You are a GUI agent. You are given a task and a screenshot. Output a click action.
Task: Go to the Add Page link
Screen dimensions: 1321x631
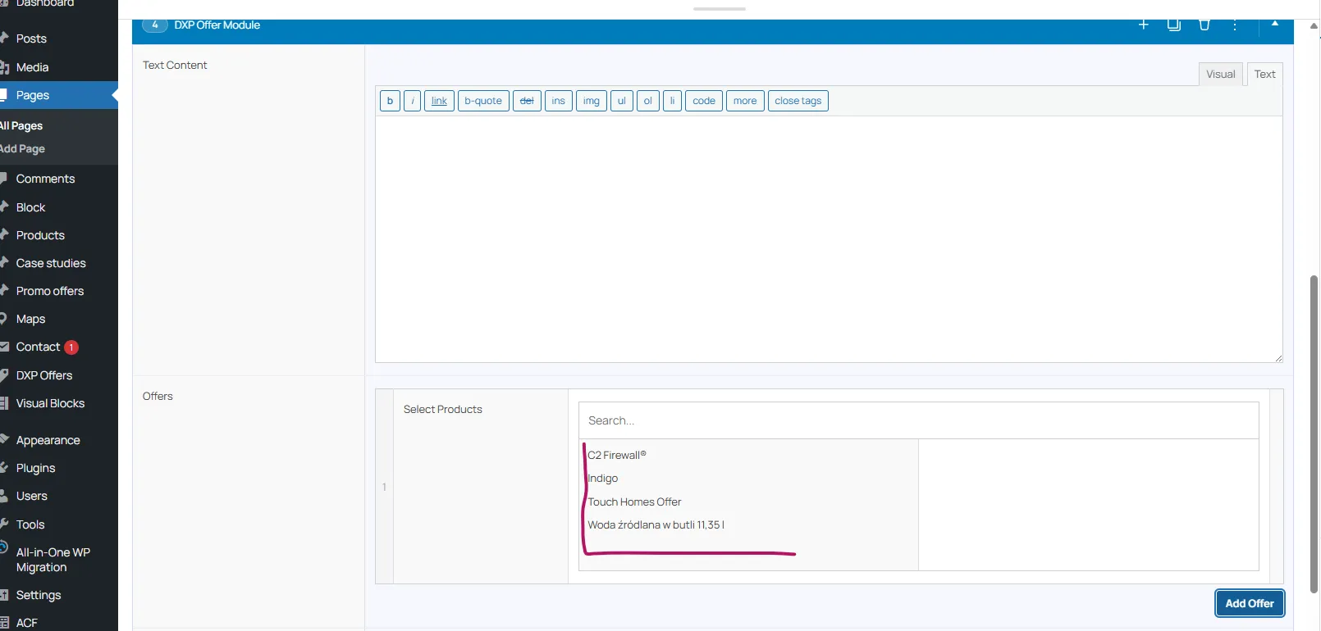23,149
